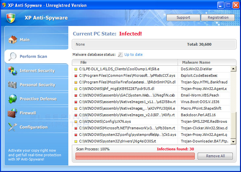This screenshot has height=172, width=241.
Task: Open the Firewall section
Action: click(x=28, y=113)
